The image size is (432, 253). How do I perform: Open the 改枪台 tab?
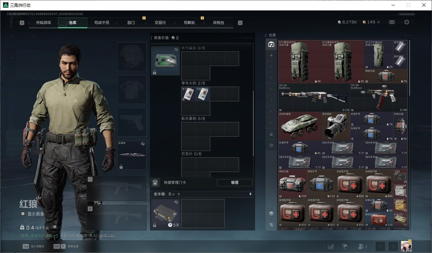pyautogui.click(x=218, y=23)
